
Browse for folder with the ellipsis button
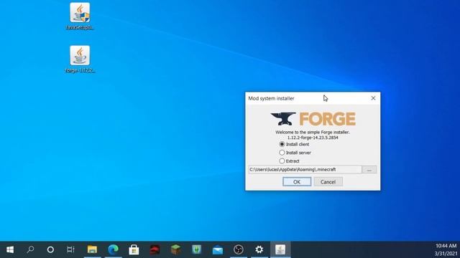coord(369,170)
